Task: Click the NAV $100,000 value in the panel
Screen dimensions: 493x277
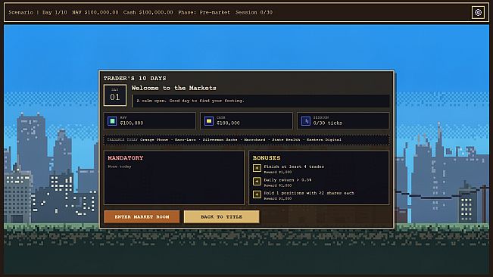Action: (x=132, y=123)
